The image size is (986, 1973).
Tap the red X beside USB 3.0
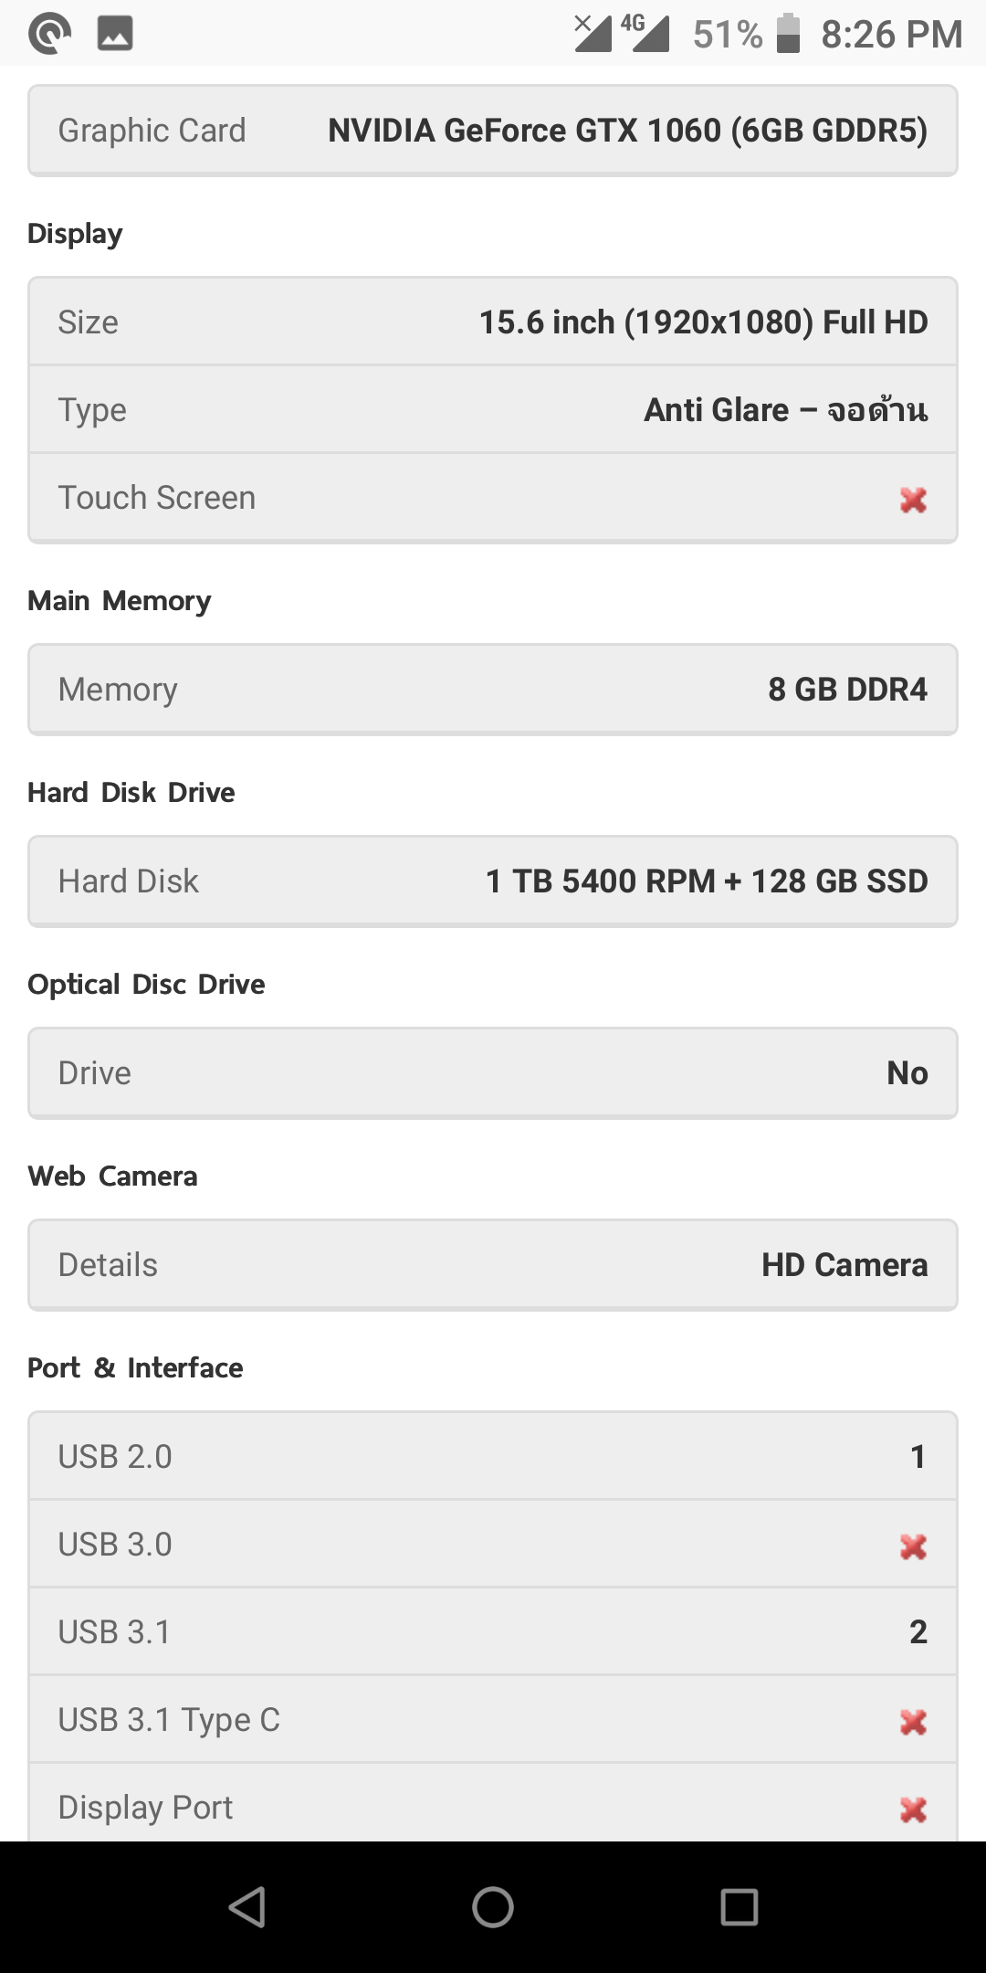pyautogui.click(x=913, y=1546)
